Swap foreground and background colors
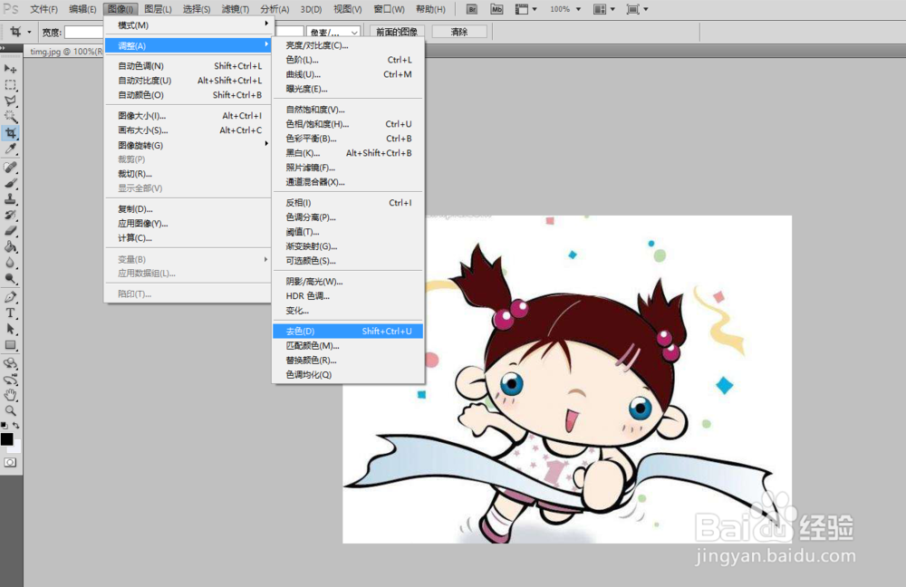Image resolution: width=906 pixels, height=587 pixels. click(x=16, y=425)
